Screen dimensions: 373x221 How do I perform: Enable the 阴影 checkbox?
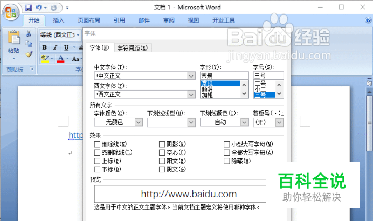tap(162, 144)
